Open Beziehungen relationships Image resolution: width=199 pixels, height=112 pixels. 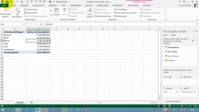(x=120, y=16)
